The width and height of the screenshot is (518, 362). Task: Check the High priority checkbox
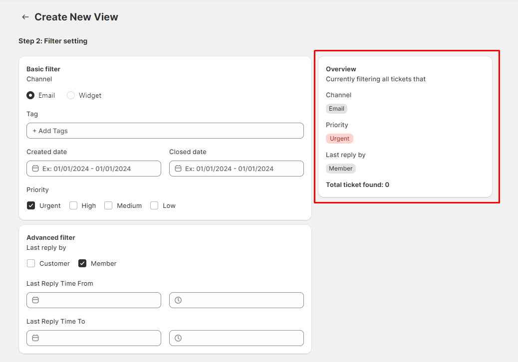[x=73, y=205]
